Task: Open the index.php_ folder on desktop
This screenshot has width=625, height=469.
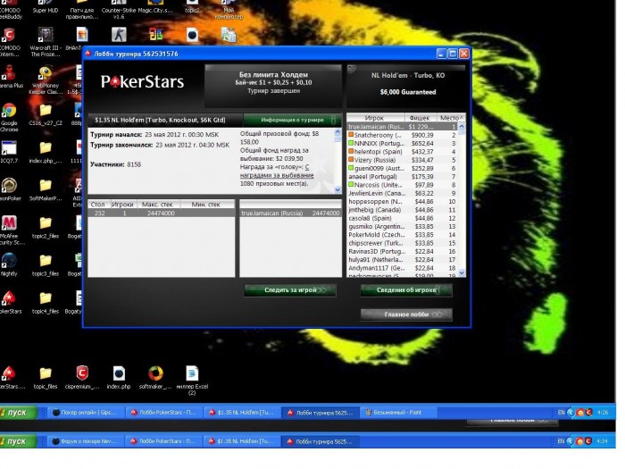Action: point(46,152)
